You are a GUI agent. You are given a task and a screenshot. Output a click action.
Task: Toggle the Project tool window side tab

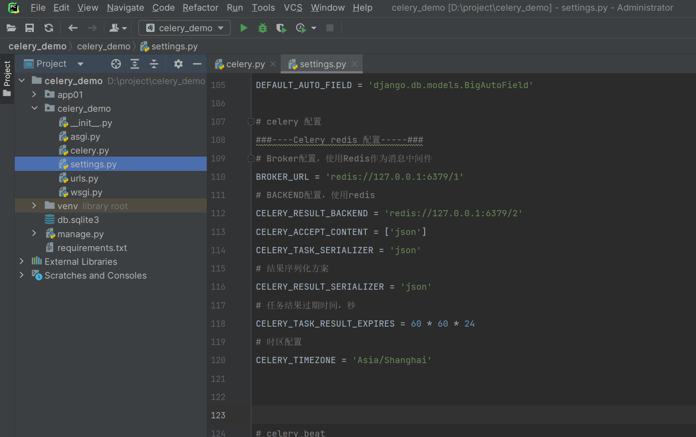tap(7, 79)
